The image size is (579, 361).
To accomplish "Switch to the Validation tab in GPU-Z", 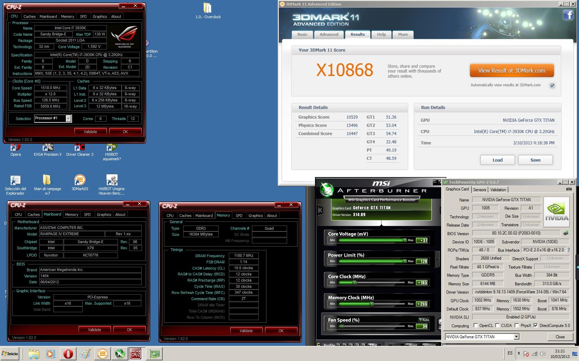I will [x=498, y=190].
